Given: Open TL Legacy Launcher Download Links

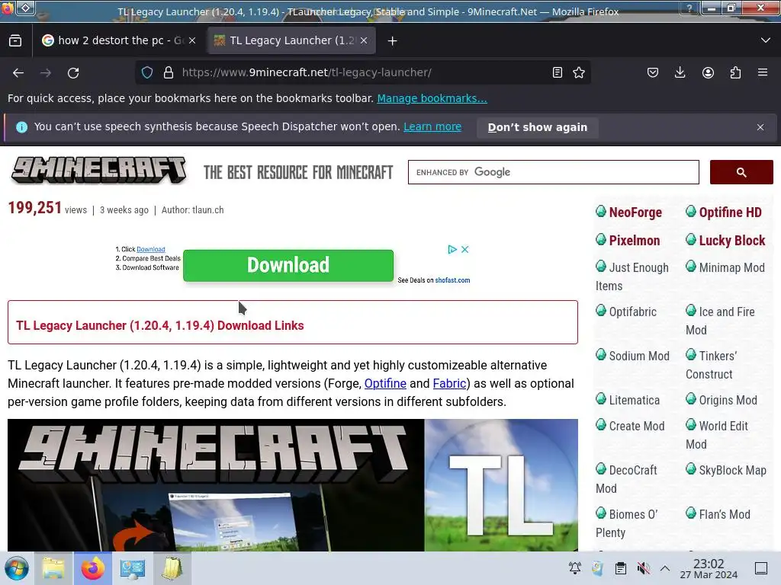Looking at the screenshot, I should pyautogui.click(x=160, y=325).
